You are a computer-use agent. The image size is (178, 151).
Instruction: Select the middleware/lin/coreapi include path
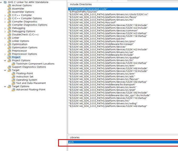point(101,44)
